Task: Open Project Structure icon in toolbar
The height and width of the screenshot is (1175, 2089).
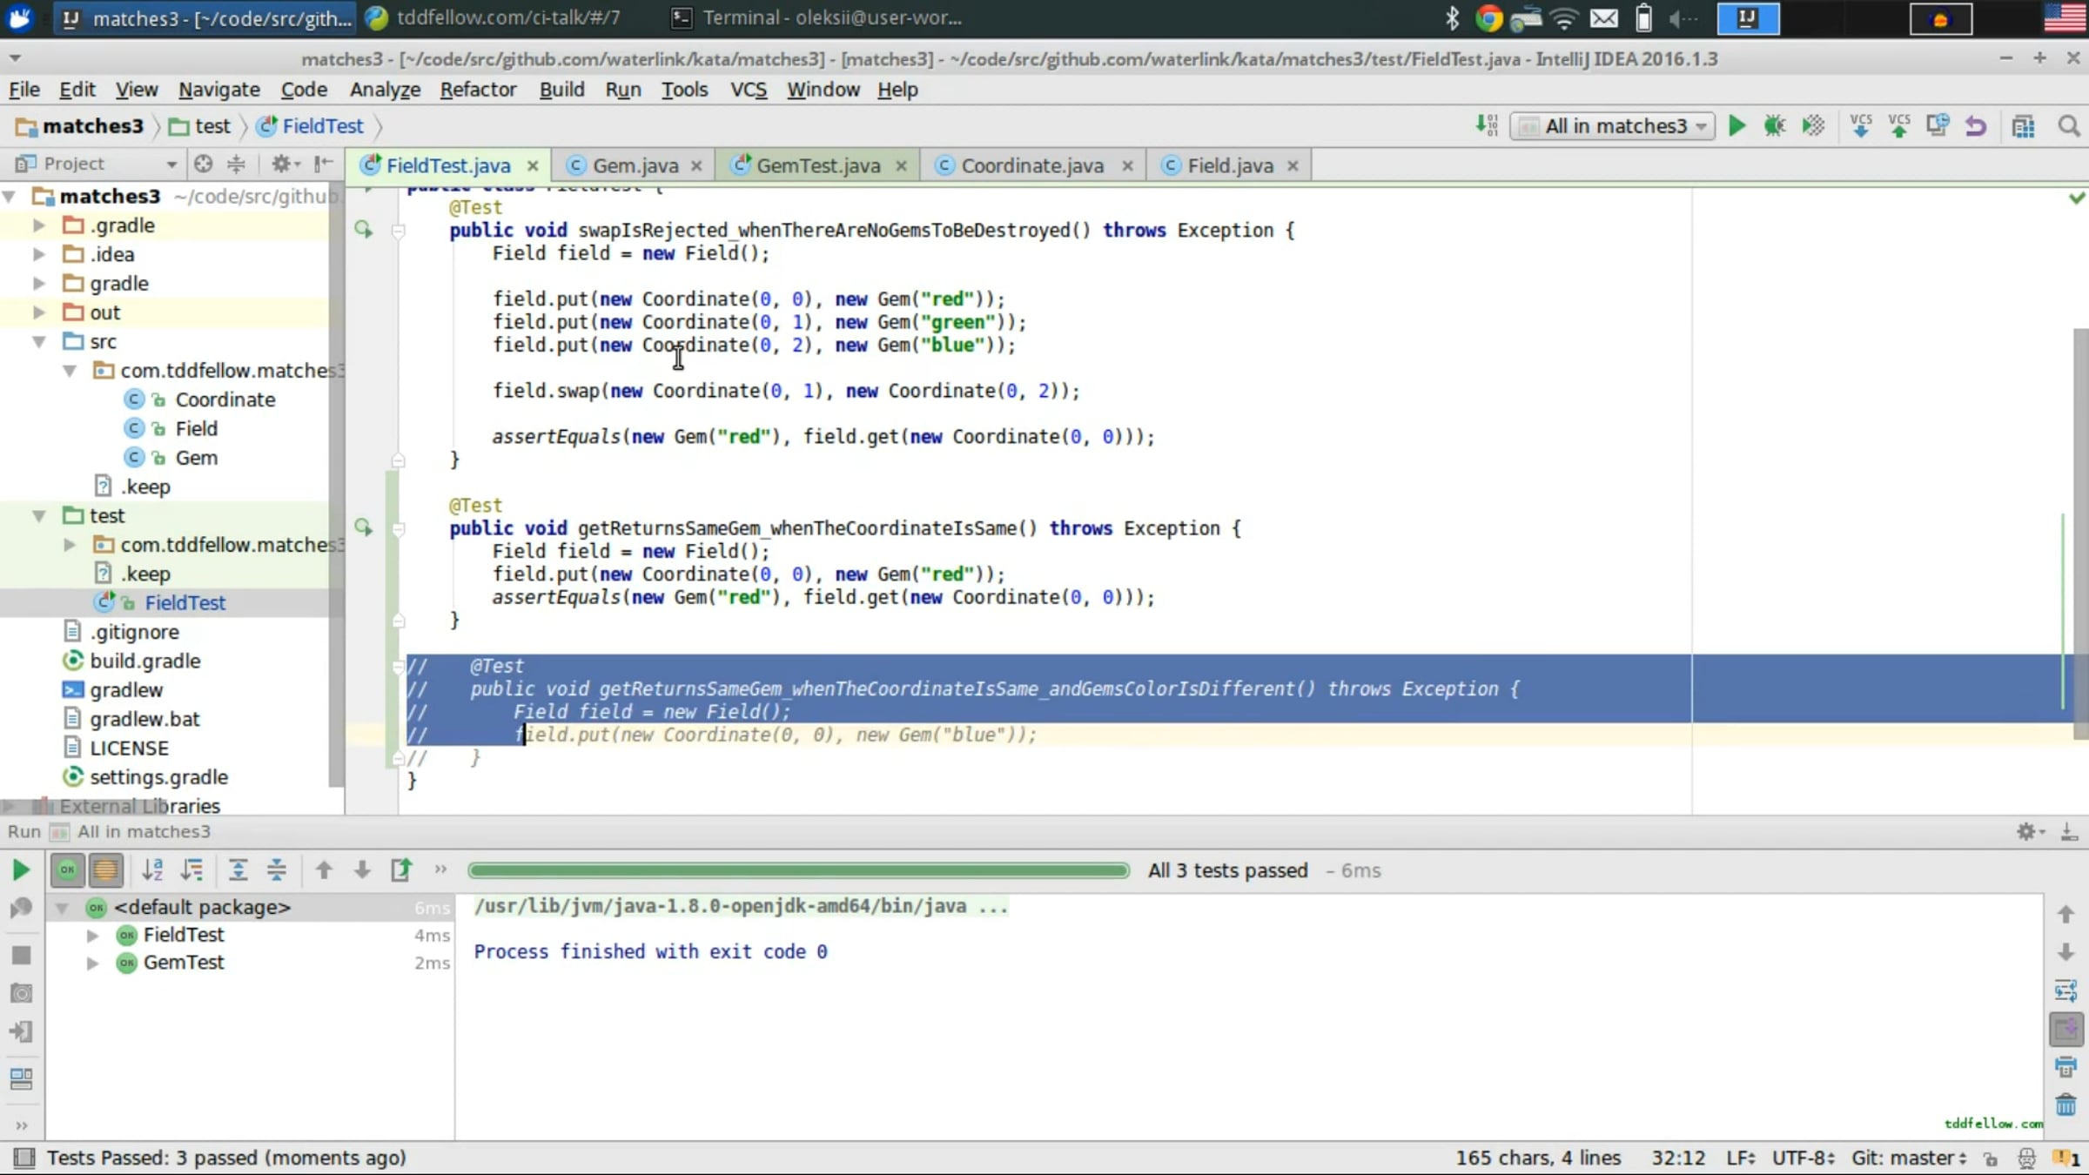Action: (2024, 126)
